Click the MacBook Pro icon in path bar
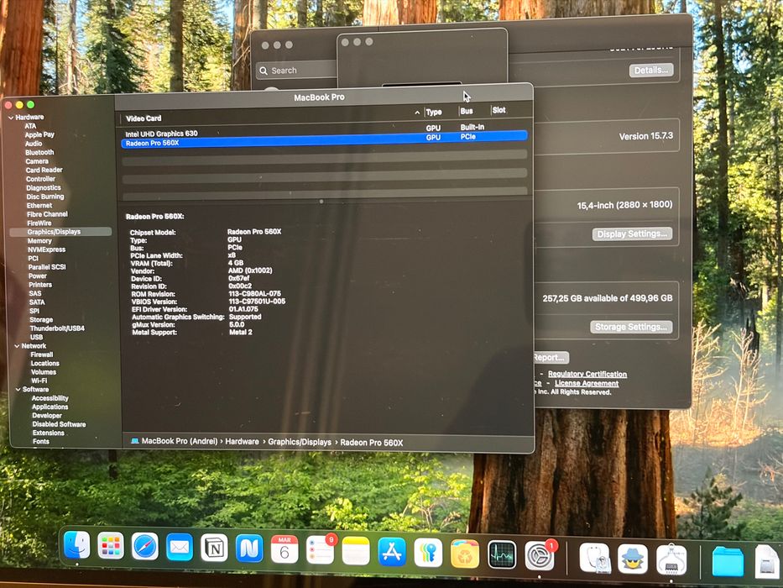 [x=135, y=441]
